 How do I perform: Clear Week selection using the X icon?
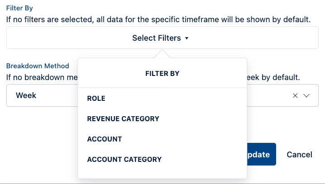point(295,96)
